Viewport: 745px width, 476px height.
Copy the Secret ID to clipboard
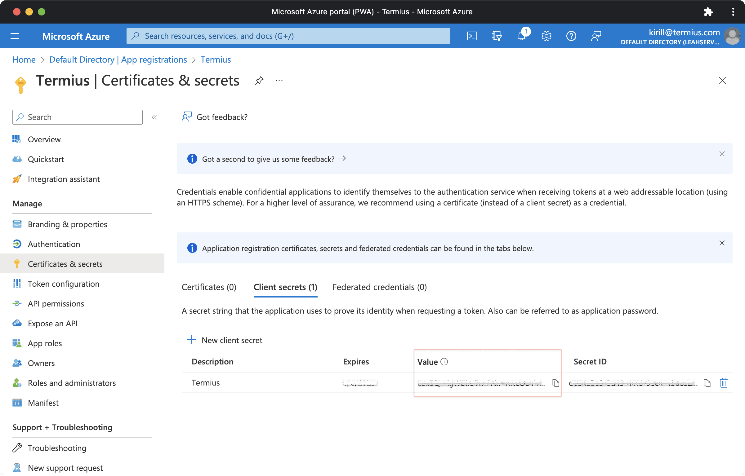707,383
